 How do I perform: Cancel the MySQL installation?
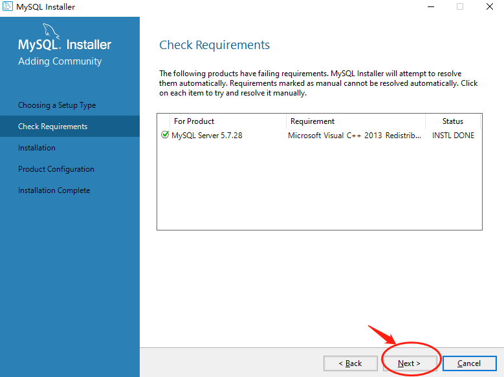pos(469,363)
